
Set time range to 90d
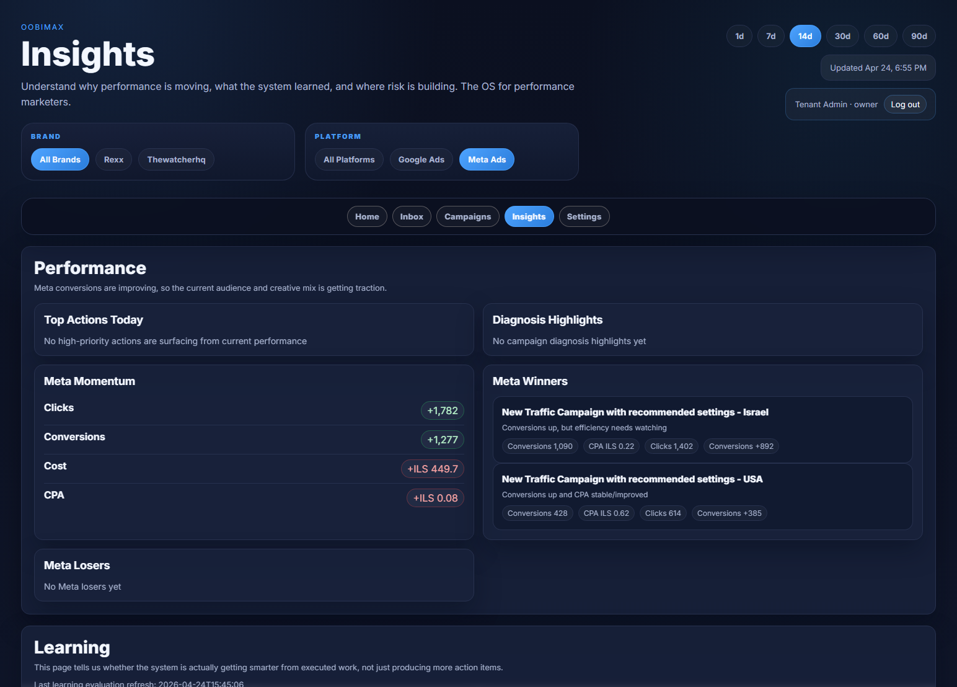click(919, 36)
